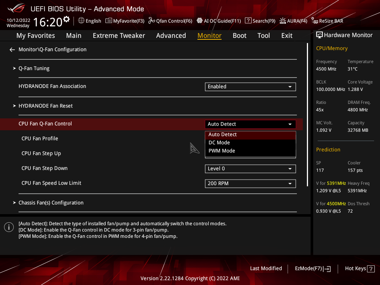
Task: Click the 16:20 clock time
Action: pyautogui.click(x=48, y=22)
